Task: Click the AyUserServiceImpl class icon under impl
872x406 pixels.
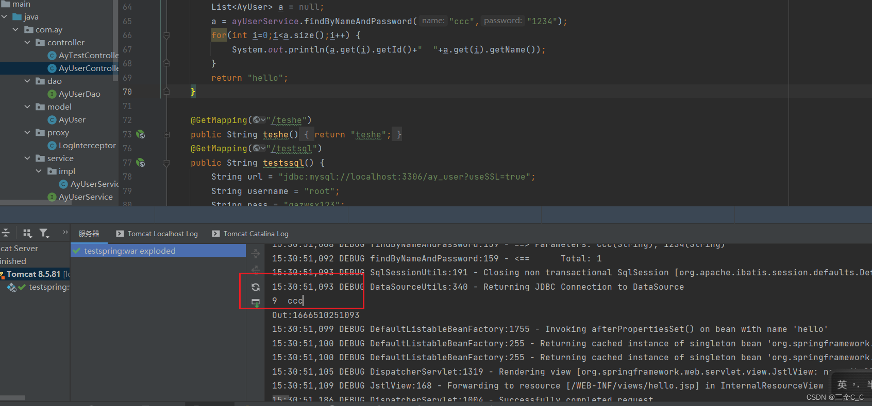Action: (63, 184)
